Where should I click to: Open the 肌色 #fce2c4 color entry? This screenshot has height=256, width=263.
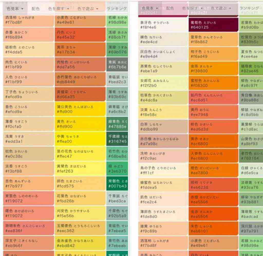163,199
